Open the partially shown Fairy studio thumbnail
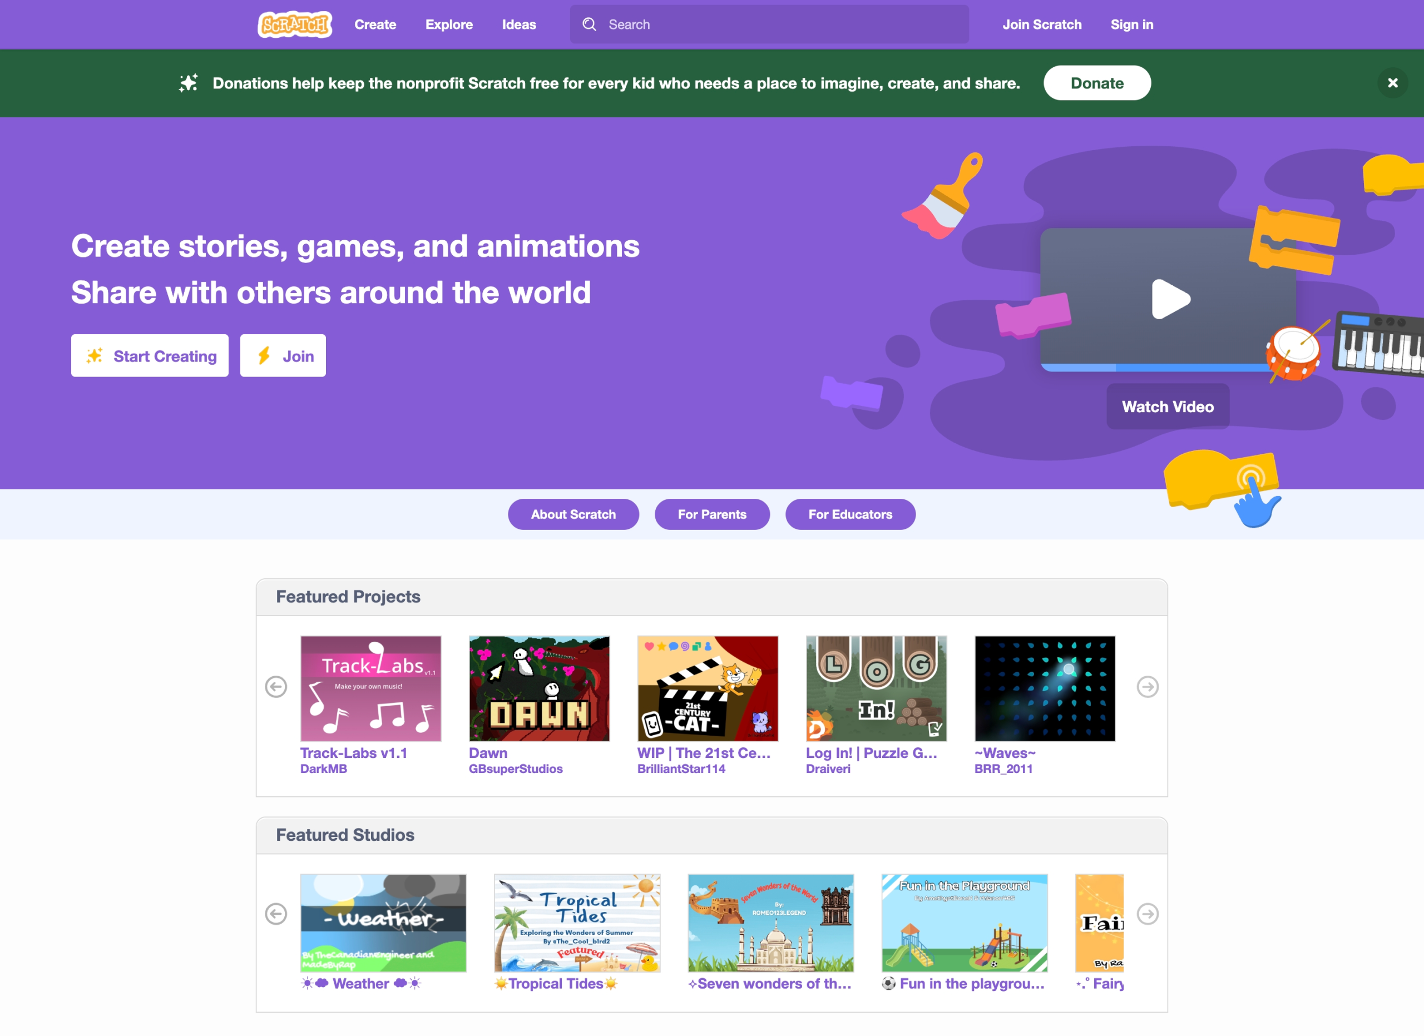 point(1099,923)
